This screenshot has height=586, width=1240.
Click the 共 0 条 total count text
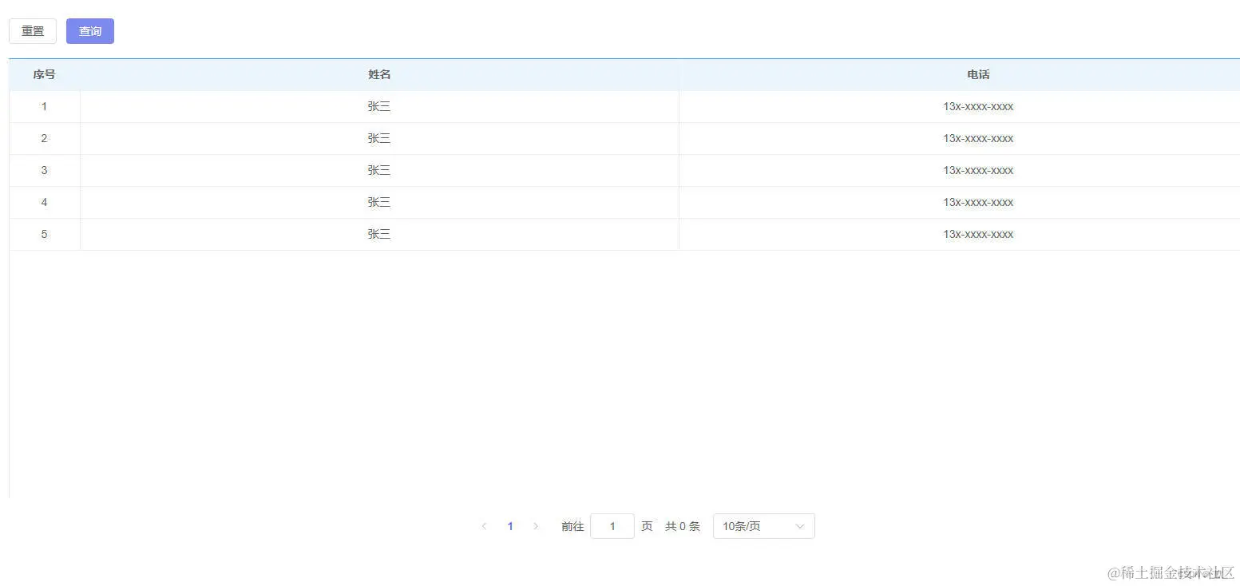click(x=683, y=526)
